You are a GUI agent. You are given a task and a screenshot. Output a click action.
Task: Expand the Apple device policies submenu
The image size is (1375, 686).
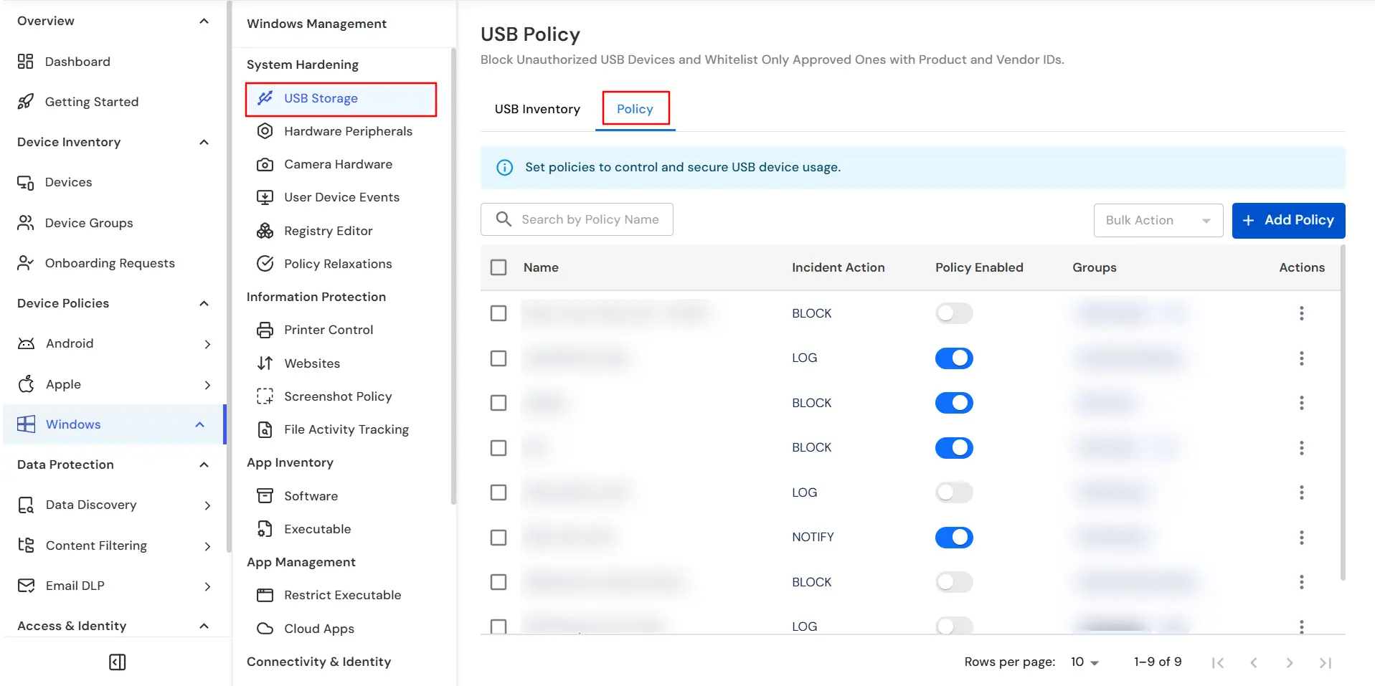click(x=208, y=385)
